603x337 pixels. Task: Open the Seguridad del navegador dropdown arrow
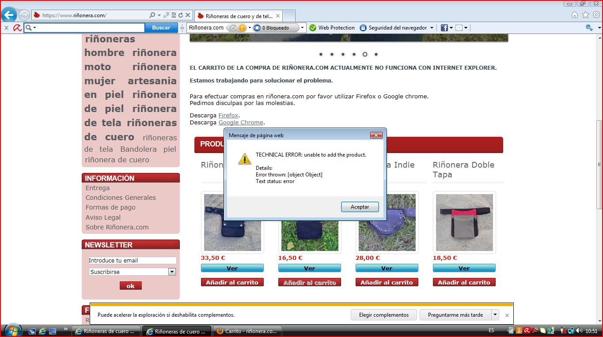(x=432, y=28)
